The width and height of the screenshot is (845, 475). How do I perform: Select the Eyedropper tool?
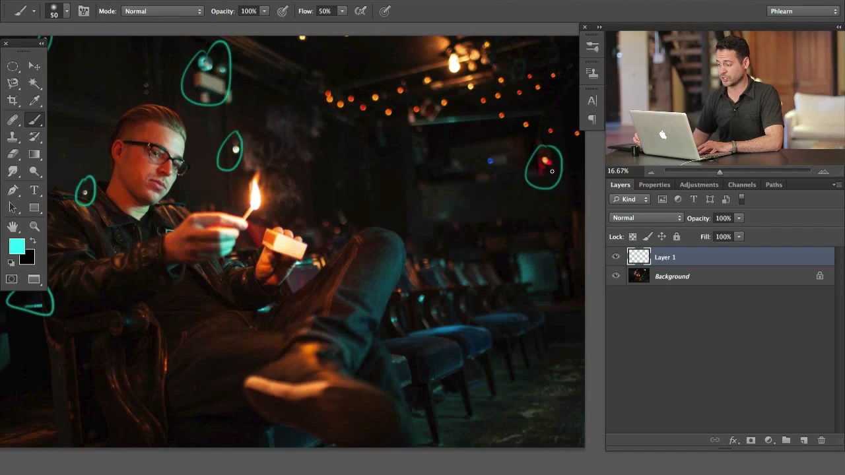point(34,101)
